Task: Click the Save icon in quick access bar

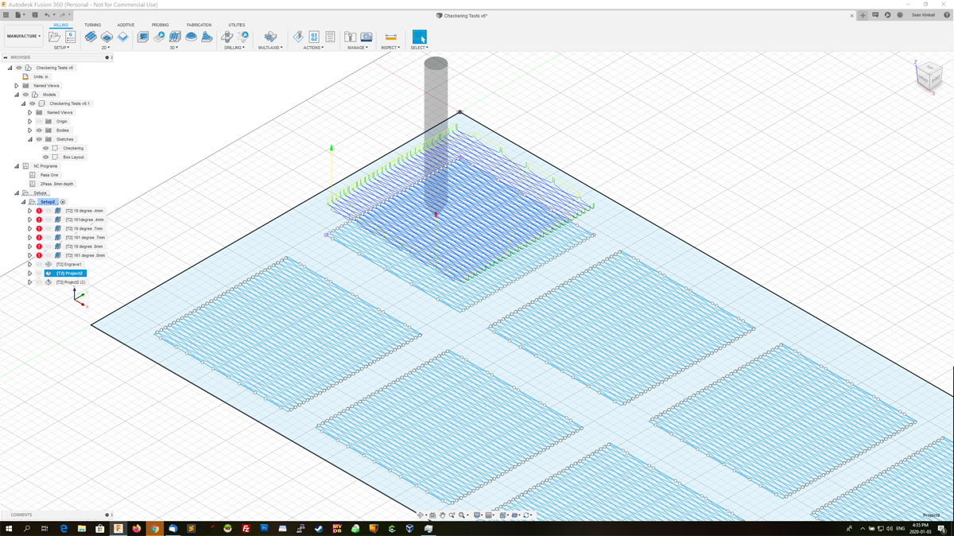Action: click(x=35, y=15)
